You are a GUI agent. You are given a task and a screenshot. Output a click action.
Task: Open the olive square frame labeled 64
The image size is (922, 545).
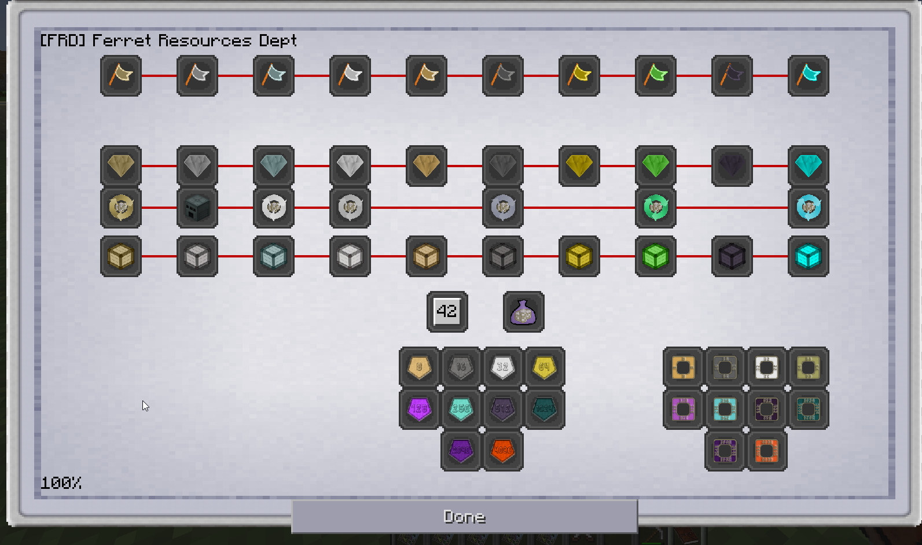809,367
